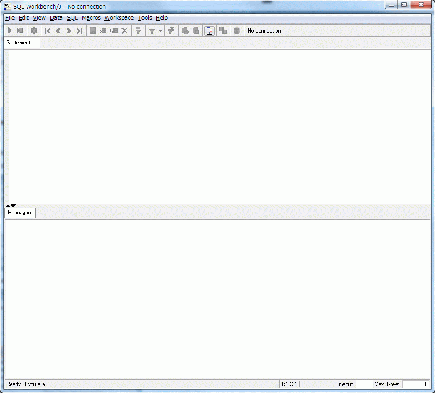Screen dimensions: 435x393
Task: Select the Messages tab
Action: (x=19, y=213)
